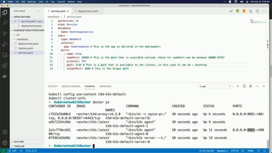Open the Search view in activity bar
The height and width of the screenshot is (153, 272).
click(x=5, y=23)
